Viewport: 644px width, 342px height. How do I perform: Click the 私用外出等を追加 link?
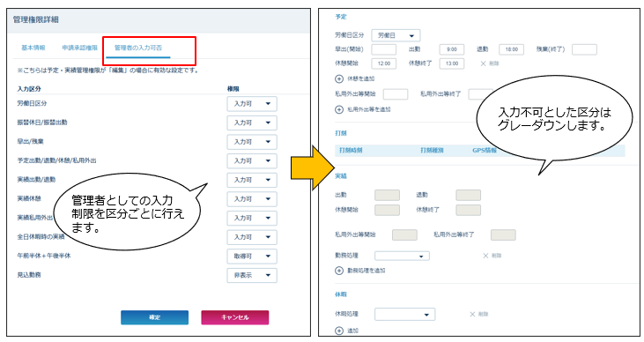point(369,109)
